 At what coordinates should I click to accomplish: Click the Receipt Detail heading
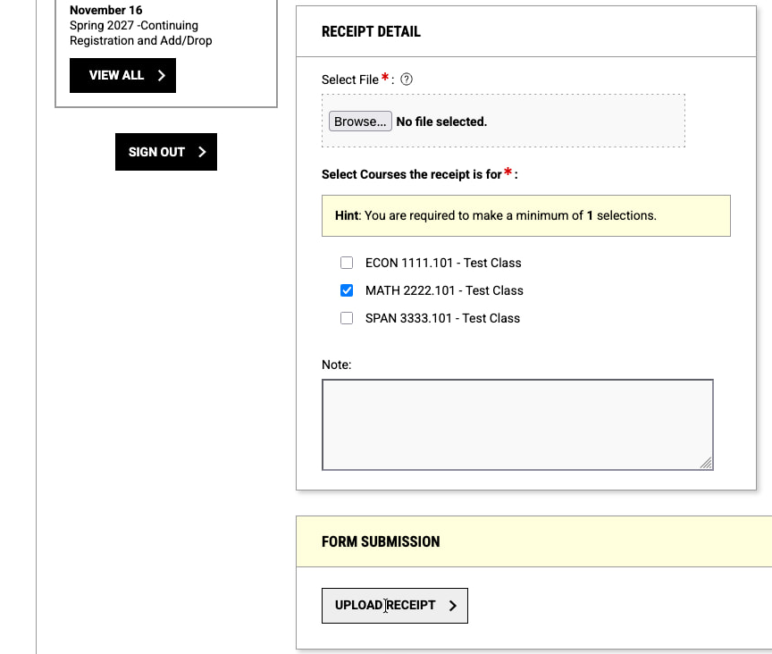[371, 31]
